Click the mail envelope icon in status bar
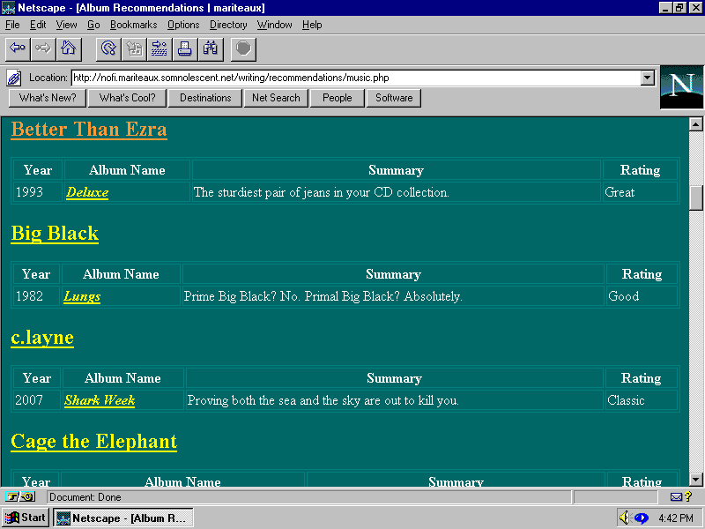 coord(677,497)
